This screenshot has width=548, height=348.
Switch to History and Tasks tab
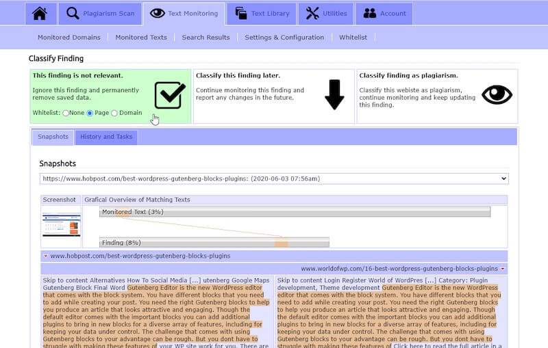click(x=106, y=137)
